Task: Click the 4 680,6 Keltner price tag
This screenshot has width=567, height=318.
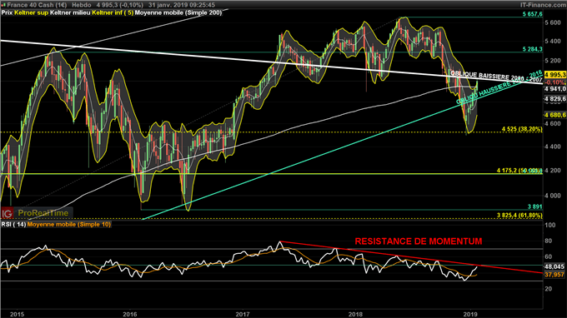Action: [554, 115]
